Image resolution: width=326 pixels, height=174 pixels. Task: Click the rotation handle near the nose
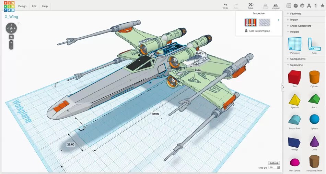point(81,130)
